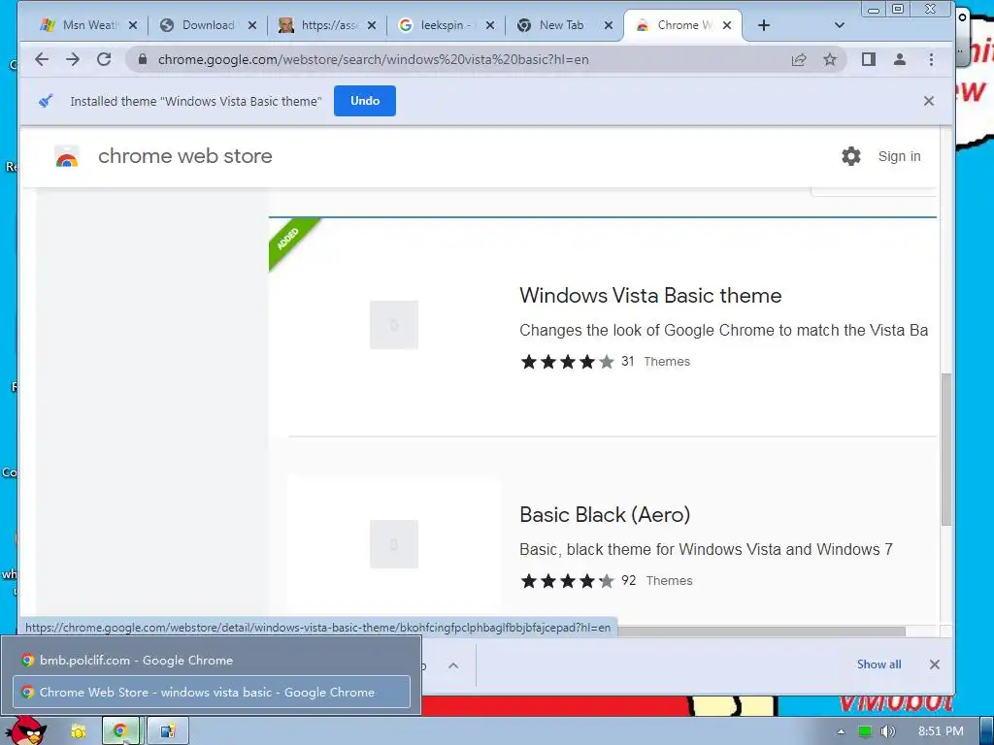994x745 pixels.
Task: Open the Chrome three-dot menu
Action: point(931,59)
